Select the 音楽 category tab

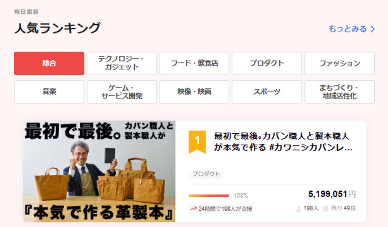49,92
